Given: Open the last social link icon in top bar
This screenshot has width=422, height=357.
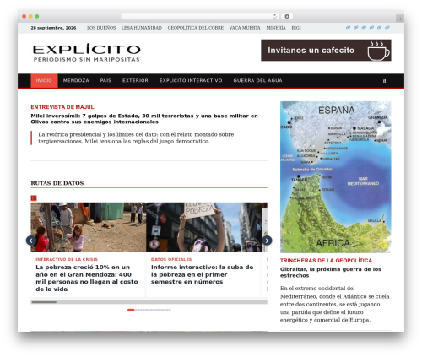Looking at the screenshot, I should click(x=387, y=27).
